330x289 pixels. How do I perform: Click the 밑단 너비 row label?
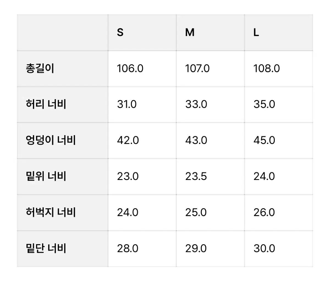click(x=46, y=248)
